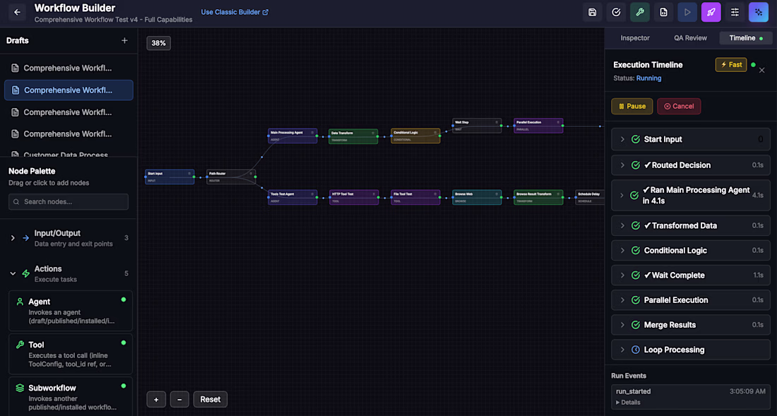Go back using the arrow button
This screenshot has height=416, width=777.
point(18,13)
